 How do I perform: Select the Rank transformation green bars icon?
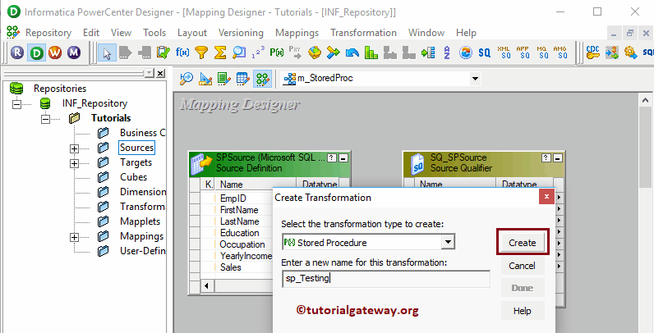(371, 52)
